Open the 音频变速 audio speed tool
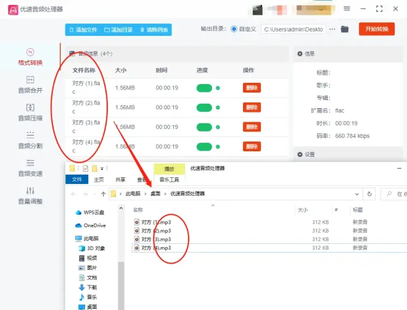Image resolution: width=407 pixels, height=310 pixels. (30, 168)
